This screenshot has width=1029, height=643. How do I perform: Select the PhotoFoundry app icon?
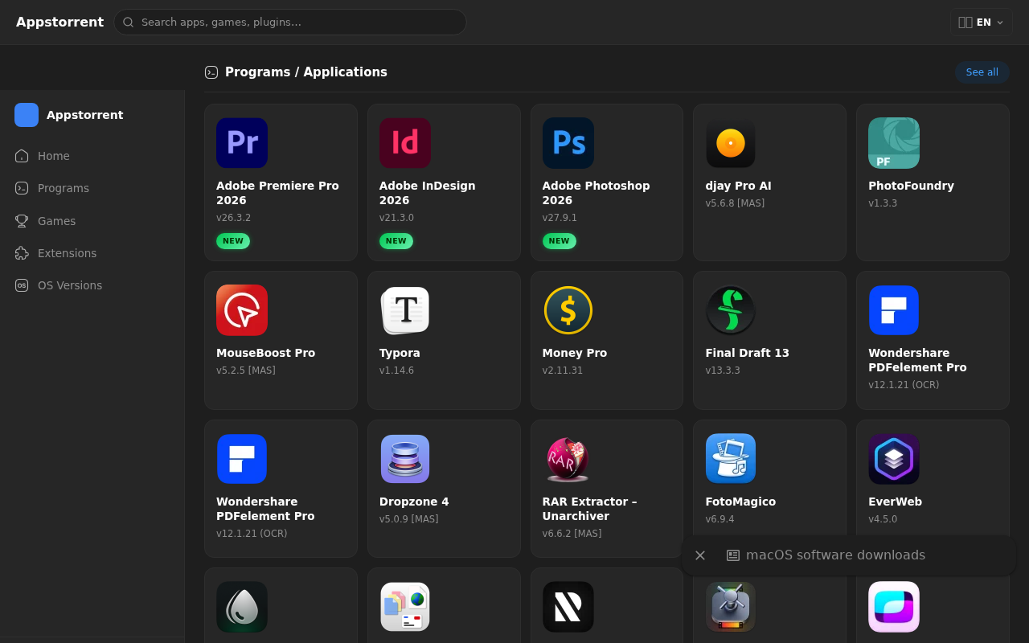[x=894, y=143]
